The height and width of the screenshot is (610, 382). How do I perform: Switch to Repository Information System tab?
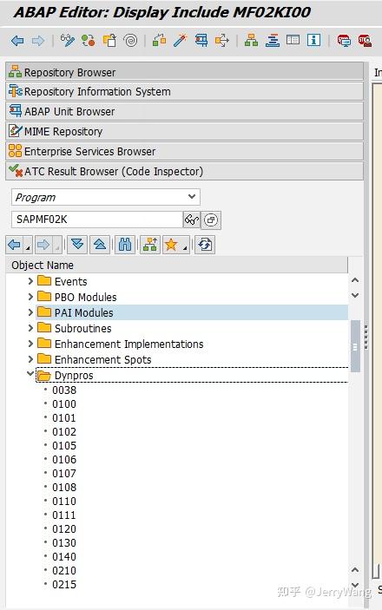tap(185, 92)
